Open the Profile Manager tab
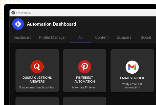Viewport: 156px width, 105px height. (x=53, y=37)
